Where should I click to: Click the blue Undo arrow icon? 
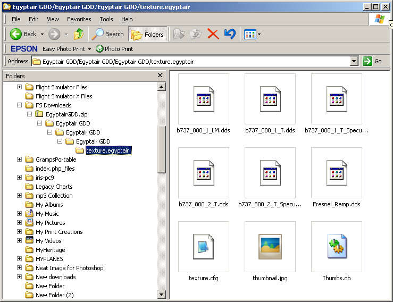coord(230,34)
